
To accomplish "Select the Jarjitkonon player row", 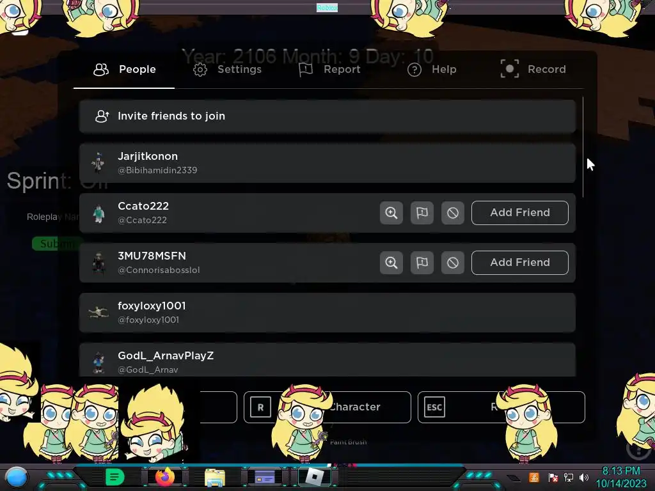I will point(327,163).
